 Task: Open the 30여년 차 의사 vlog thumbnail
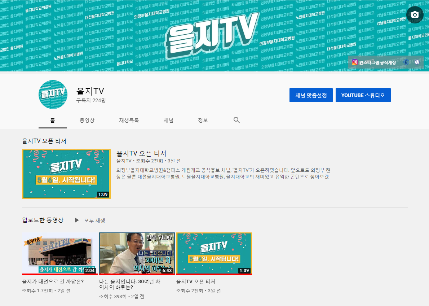(137, 253)
